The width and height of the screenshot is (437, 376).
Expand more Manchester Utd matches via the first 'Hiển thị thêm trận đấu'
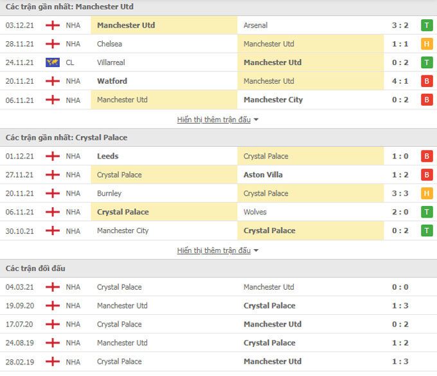[x=214, y=120]
